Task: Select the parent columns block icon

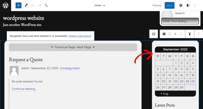Action: [154, 34]
